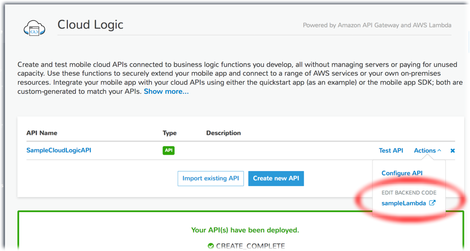Open the Actions dropdown for SampleCloudLogicAPI

click(x=427, y=151)
